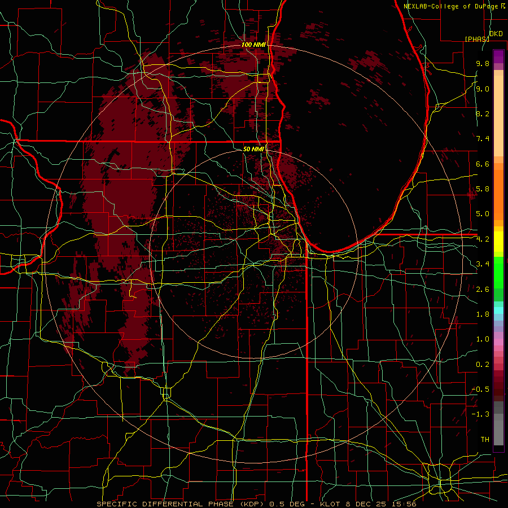Select the 9.8 value on the color scale
The image size is (508, 508).
(x=483, y=63)
